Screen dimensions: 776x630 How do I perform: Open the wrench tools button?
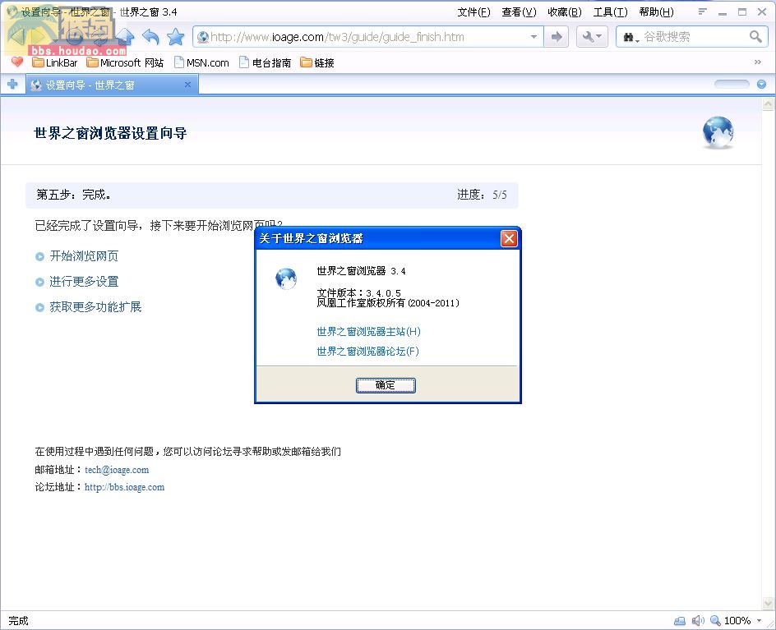tap(592, 37)
